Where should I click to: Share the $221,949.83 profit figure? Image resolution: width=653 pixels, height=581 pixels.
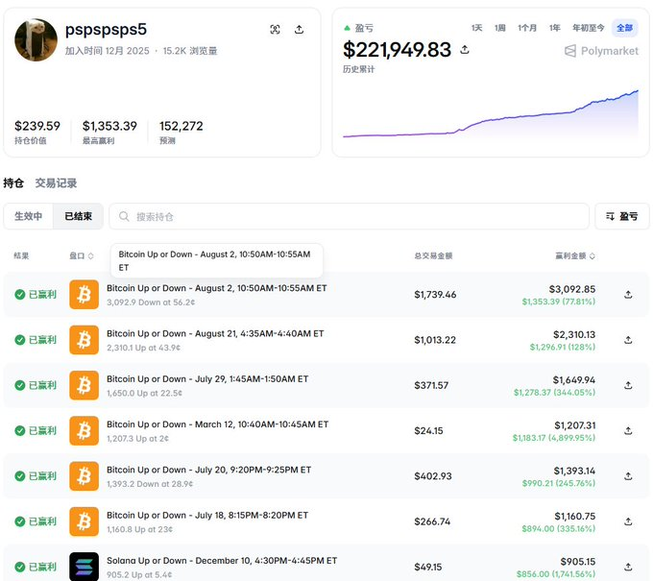[x=465, y=50]
